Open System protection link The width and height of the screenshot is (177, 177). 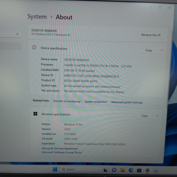[96, 102]
